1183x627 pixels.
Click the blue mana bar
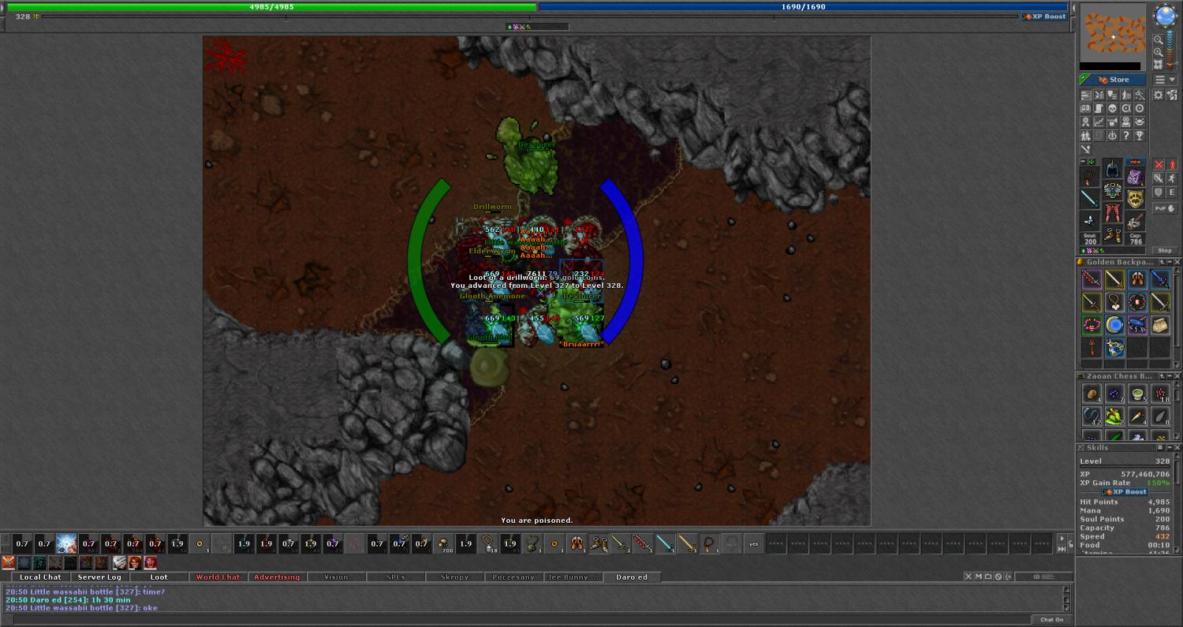[803, 6]
